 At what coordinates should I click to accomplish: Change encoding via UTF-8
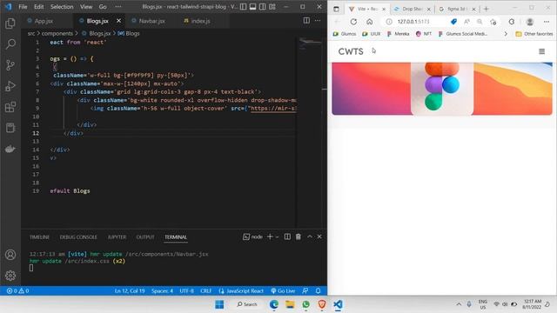click(x=186, y=290)
